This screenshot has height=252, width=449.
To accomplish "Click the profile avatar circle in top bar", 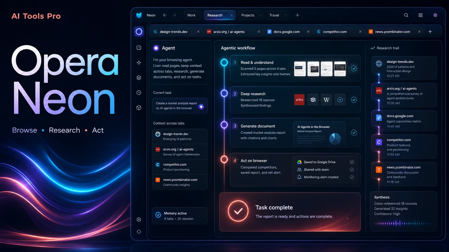I will pyautogui.click(x=435, y=15).
